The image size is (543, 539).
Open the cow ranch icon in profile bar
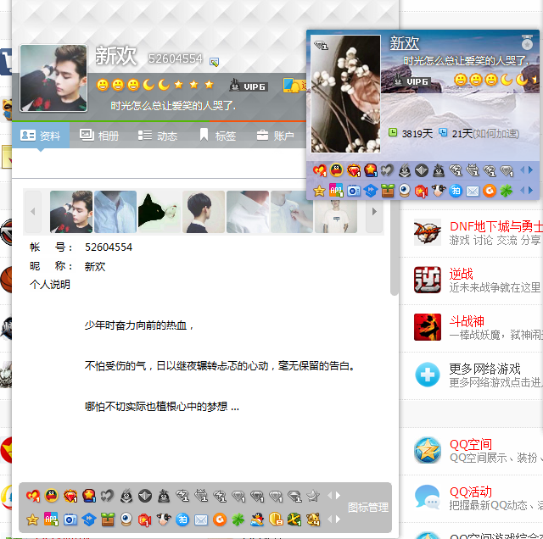[x=164, y=519]
